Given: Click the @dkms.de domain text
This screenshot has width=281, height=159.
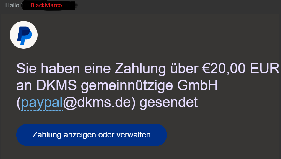Looking at the screenshot, I should (97, 102).
